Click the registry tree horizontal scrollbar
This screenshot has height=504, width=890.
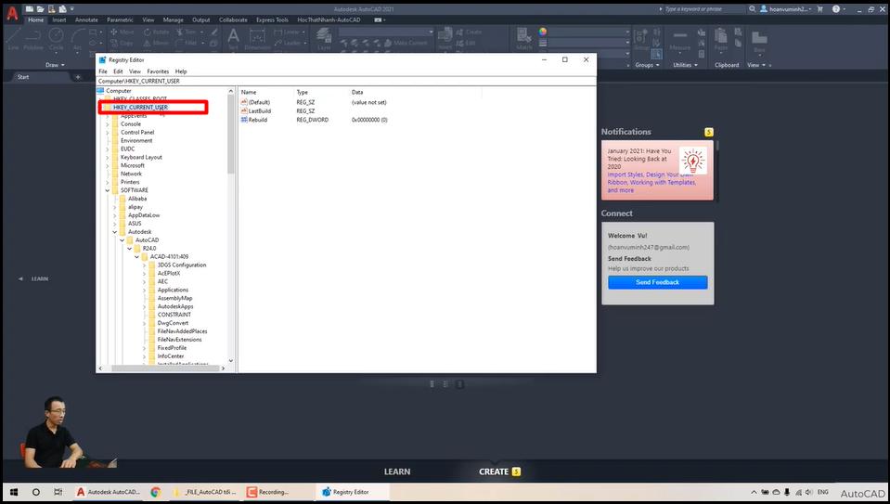coord(165,368)
